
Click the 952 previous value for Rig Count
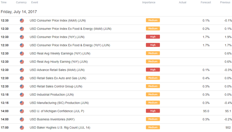pos(228,128)
